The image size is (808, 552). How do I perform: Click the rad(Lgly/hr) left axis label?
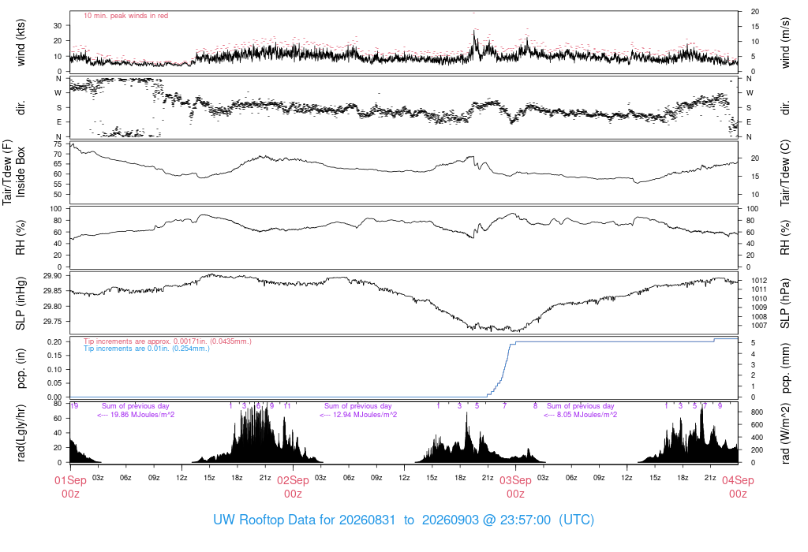21,433
